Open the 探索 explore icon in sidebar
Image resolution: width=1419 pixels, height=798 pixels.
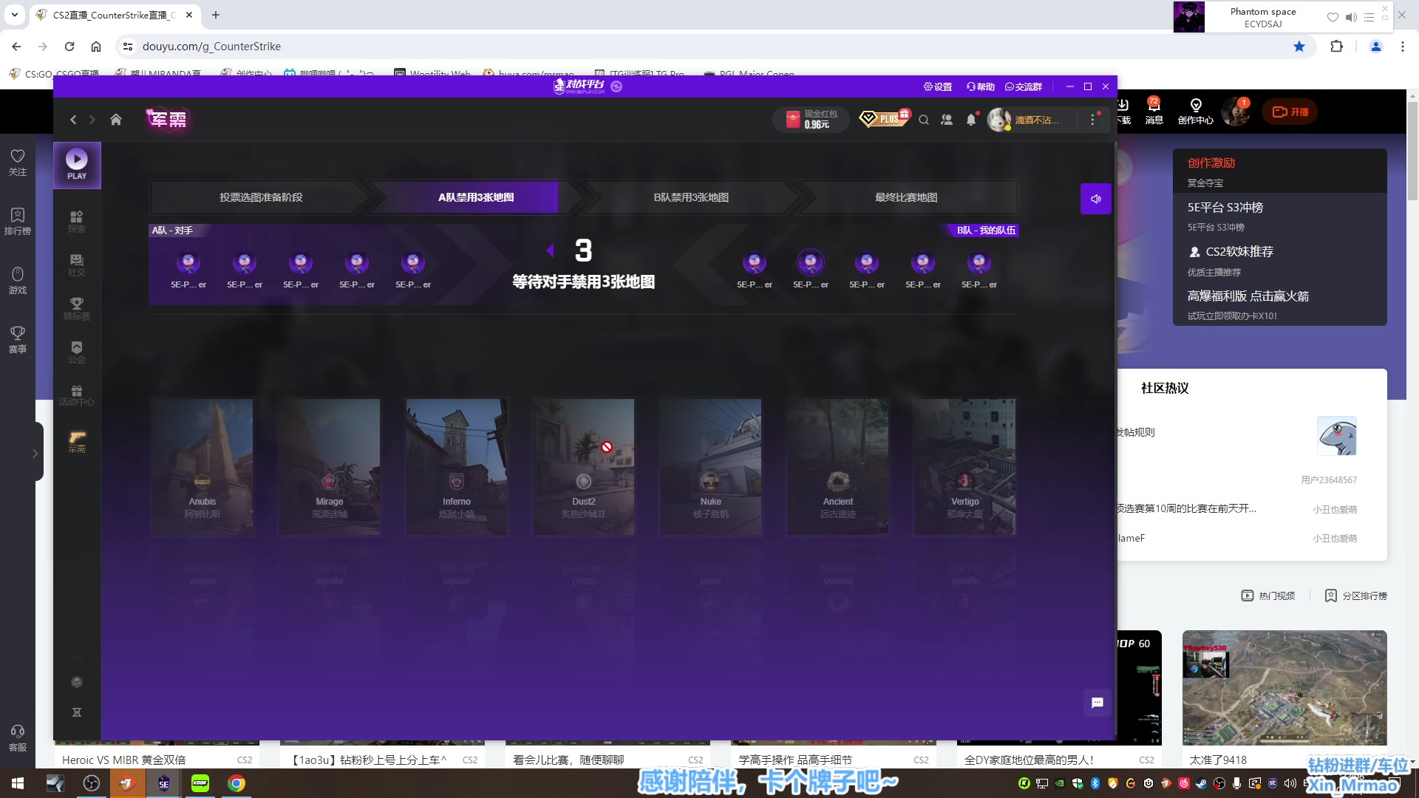(77, 222)
